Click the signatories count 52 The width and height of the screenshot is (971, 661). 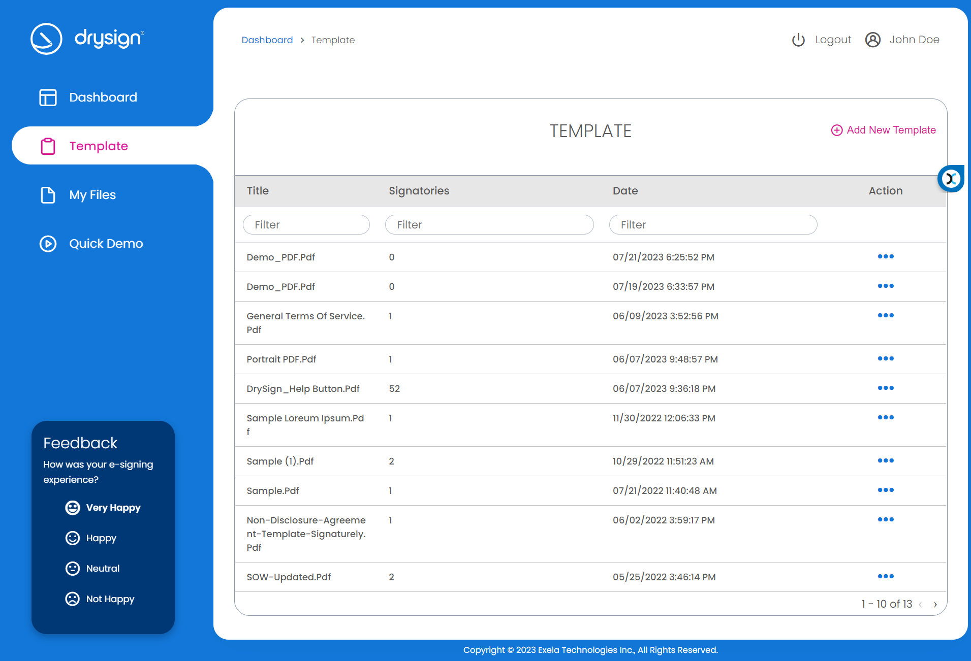[x=394, y=389]
